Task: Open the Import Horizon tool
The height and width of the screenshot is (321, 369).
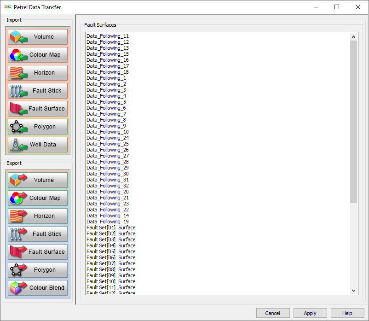Action: click(x=38, y=73)
